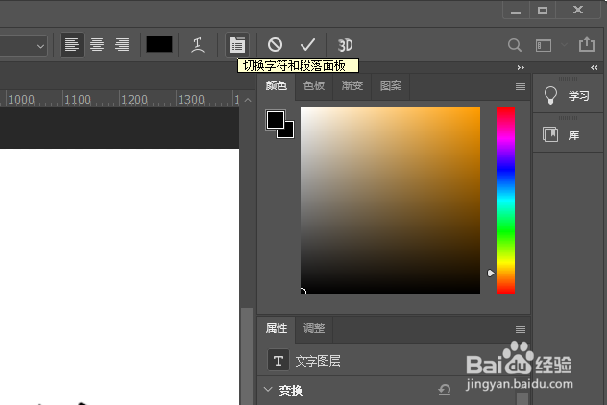607x405 pixels.
Task: Open the search magnifier
Action: click(x=514, y=45)
